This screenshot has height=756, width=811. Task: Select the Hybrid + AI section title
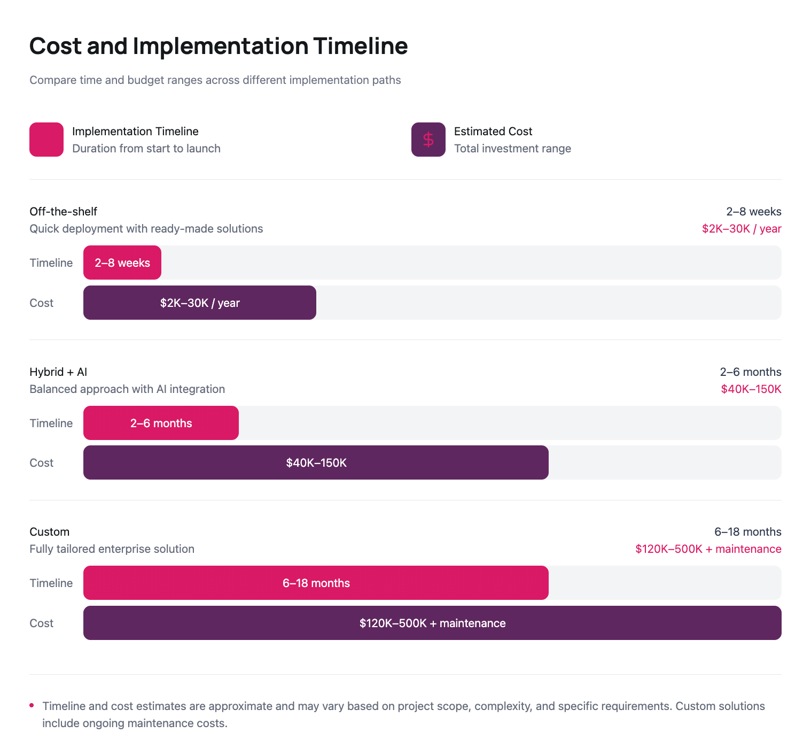pos(58,372)
